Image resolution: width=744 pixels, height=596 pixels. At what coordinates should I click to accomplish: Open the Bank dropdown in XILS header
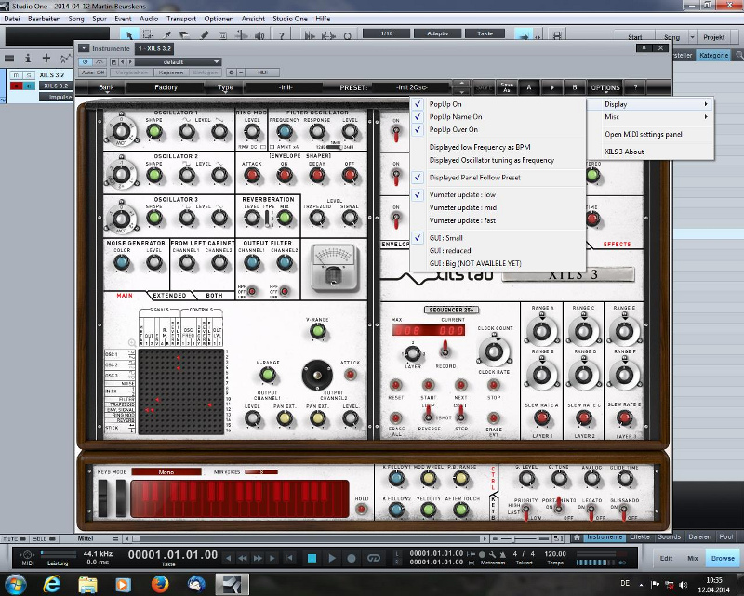tap(106, 87)
